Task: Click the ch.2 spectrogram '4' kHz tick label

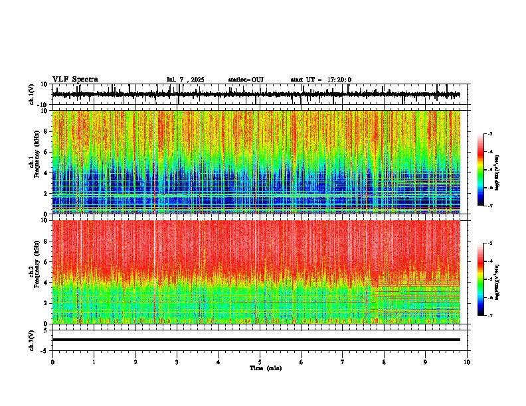Action: (x=46, y=283)
